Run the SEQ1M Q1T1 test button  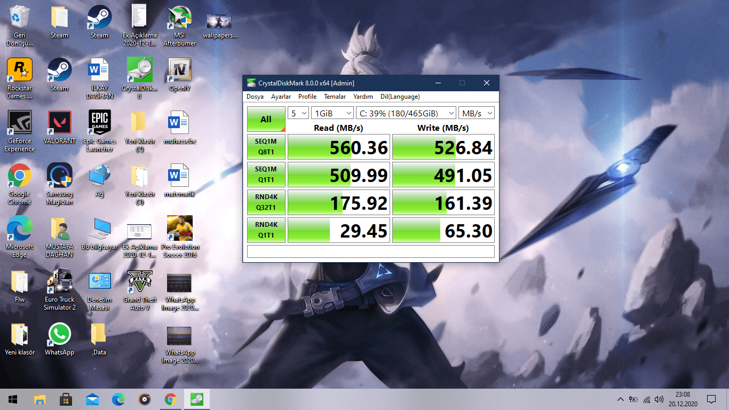click(x=266, y=175)
